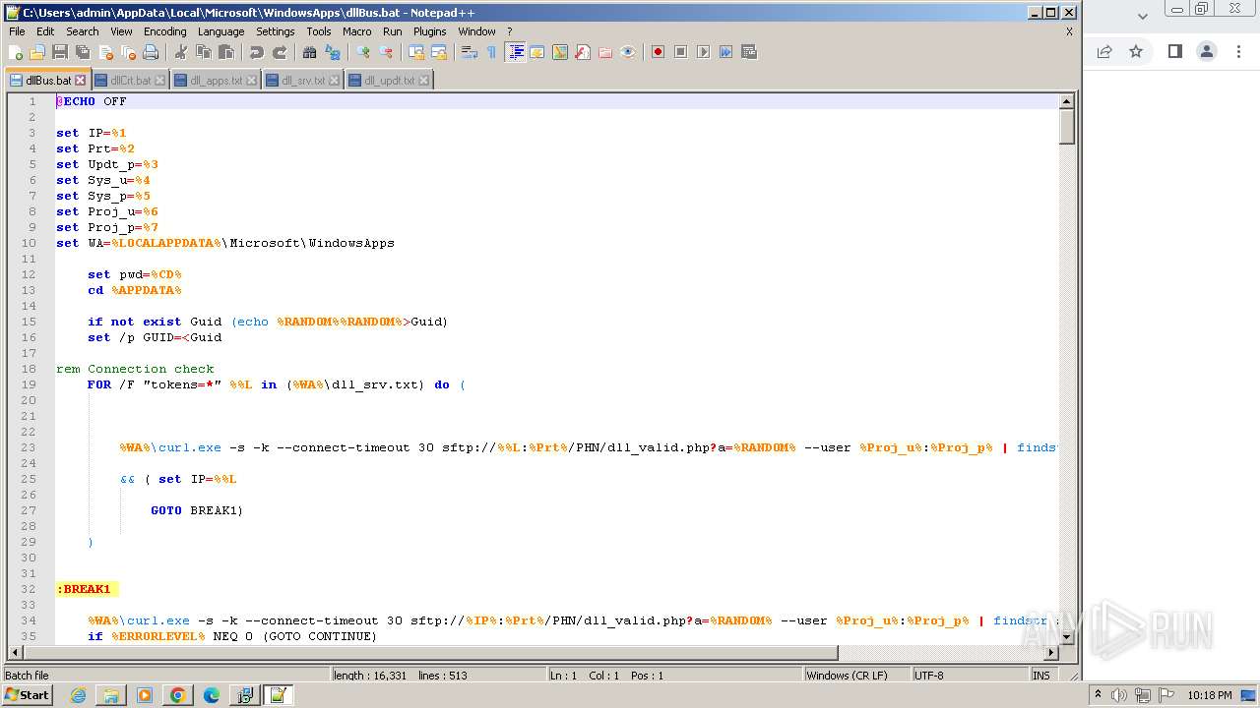1260x708 pixels.
Task: Click the Zoom Out toolbar icon
Action: click(386, 52)
